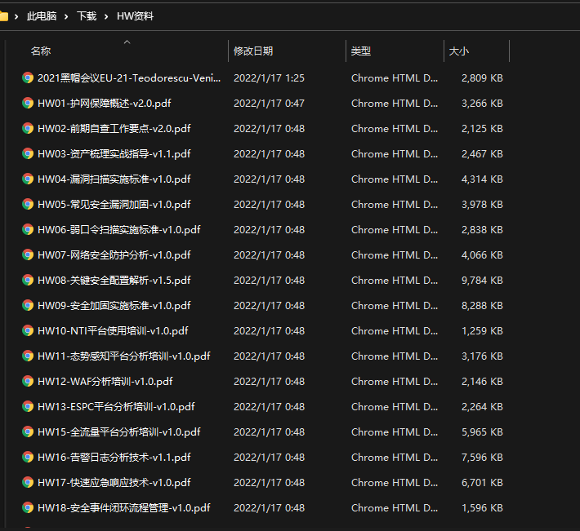The image size is (580, 531).
Task: Go to 此电脑 in breadcrumb path
Action: (x=42, y=16)
